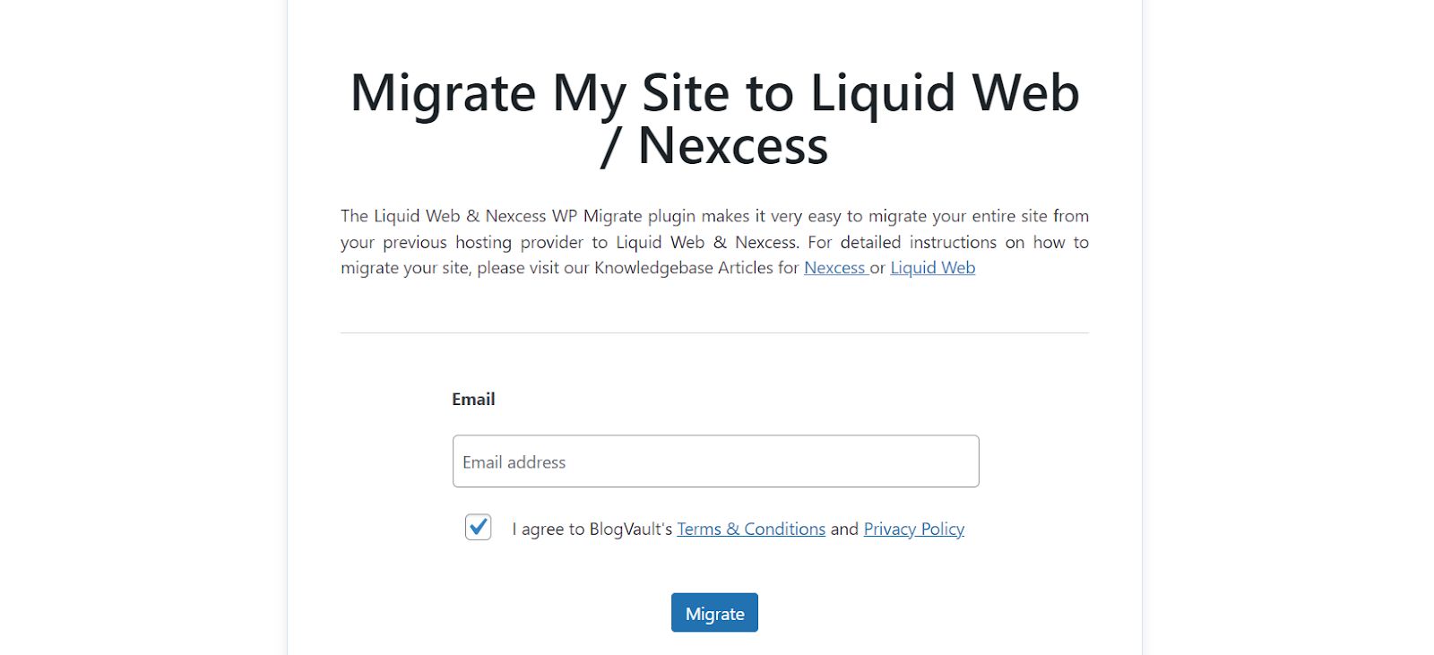Click the Migrate button
The width and height of the screenshot is (1434, 655).
click(x=714, y=613)
